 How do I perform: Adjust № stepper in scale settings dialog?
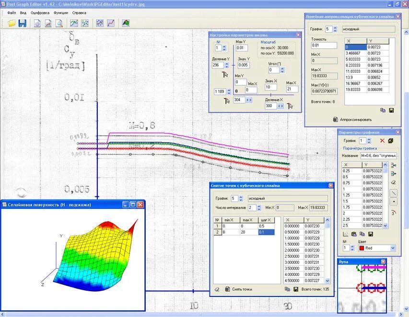pyautogui.click(x=224, y=48)
